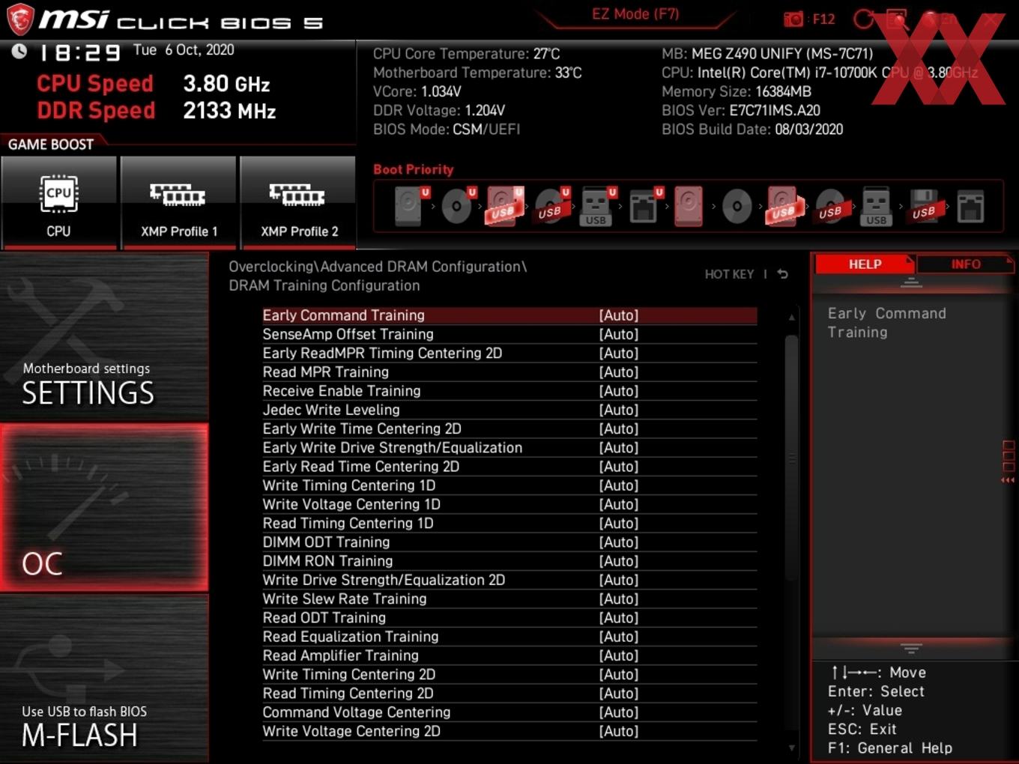This screenshot has height=764, width=1019.
Task: Select the date Tue 6 Oct, 2020
Action: coord(184,50)
